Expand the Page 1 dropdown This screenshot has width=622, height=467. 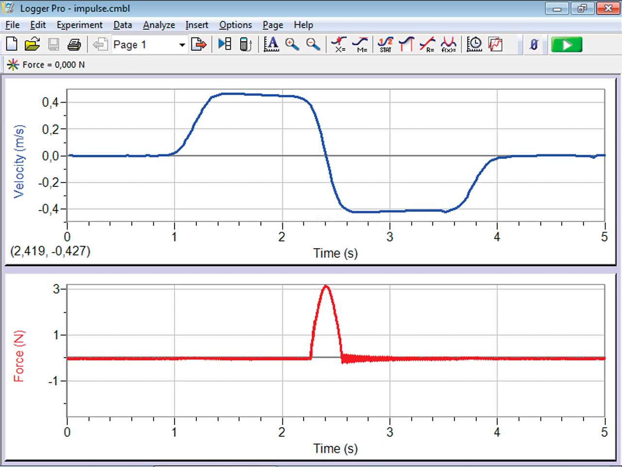click(x=182, y=45)
